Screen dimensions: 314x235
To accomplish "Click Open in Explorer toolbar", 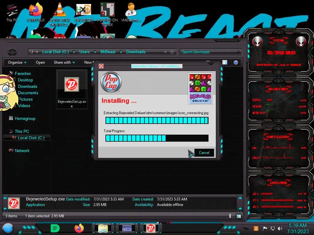I will pyautogui.click(x=40, y=62).
